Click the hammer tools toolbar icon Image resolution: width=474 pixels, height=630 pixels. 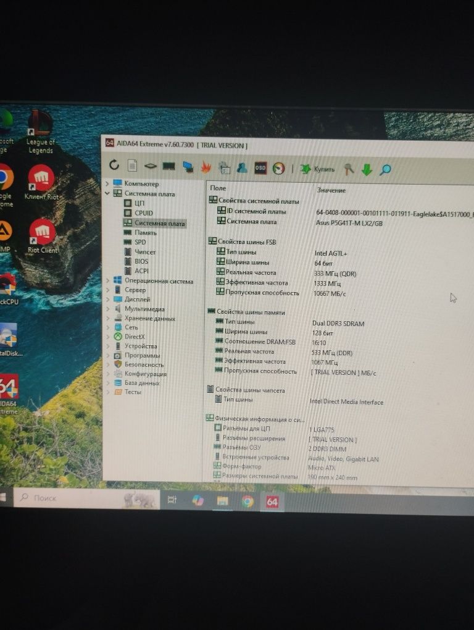(349, 170)
